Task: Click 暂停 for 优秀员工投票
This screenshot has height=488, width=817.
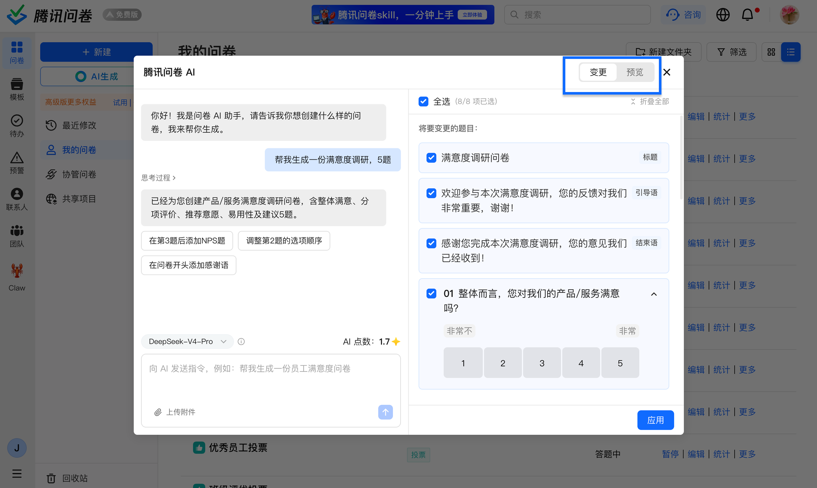Action: (670, 454)
